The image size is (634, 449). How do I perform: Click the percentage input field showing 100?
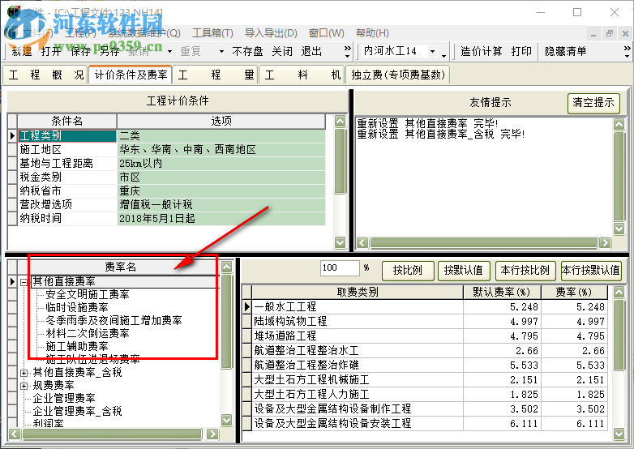(340, 268)
